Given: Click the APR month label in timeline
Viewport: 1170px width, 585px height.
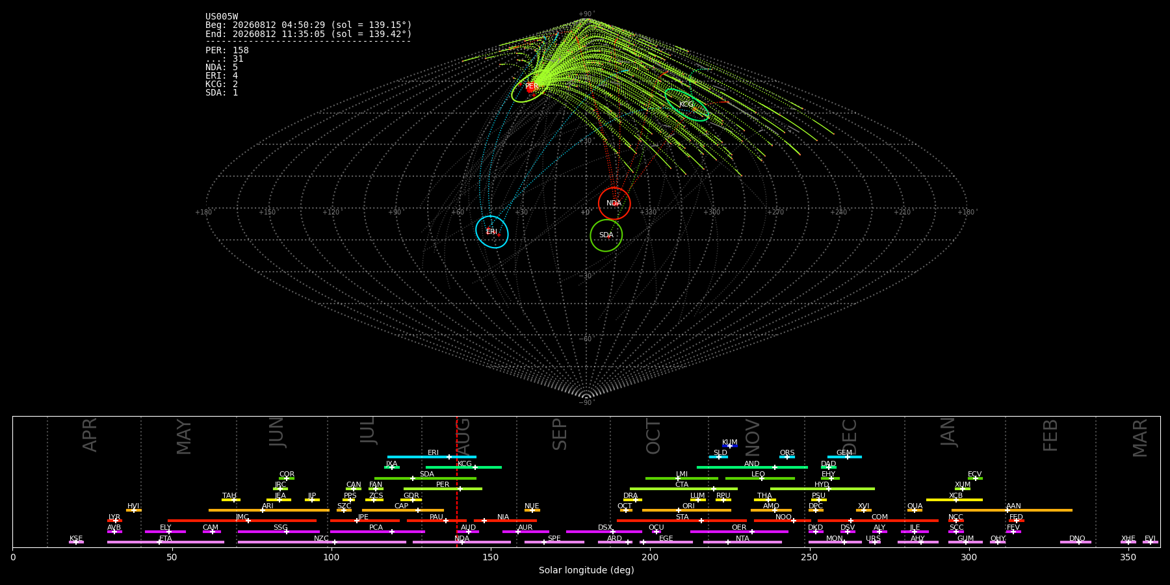Looking at the screenshot, I should [x=90, y=435].
